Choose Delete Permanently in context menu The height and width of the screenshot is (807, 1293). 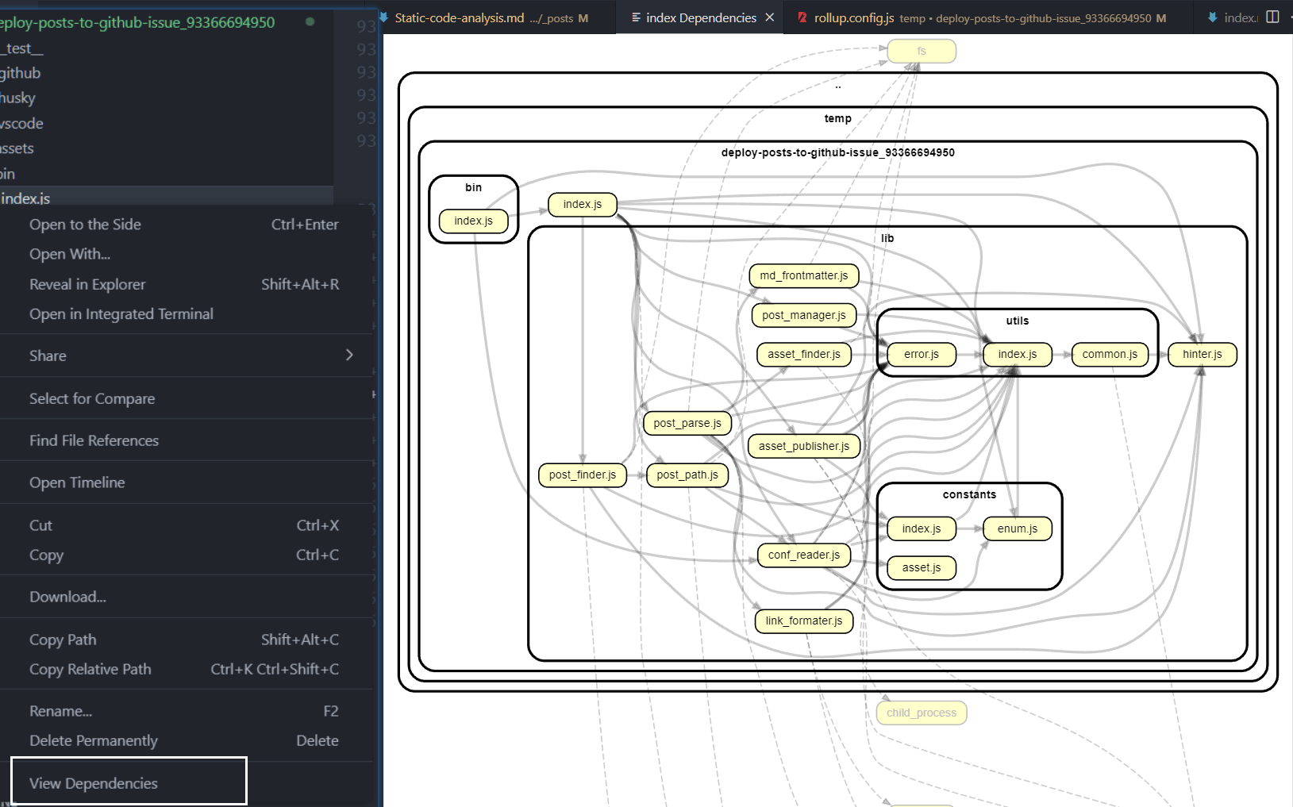[x=94, y=740]
